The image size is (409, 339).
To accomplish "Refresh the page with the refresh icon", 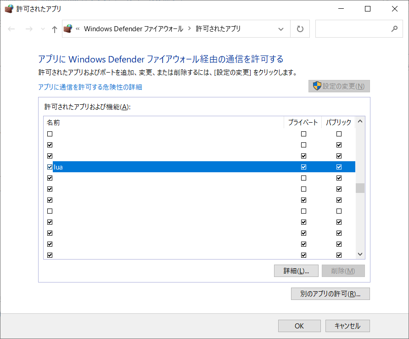I will click(x=300, y=28).
